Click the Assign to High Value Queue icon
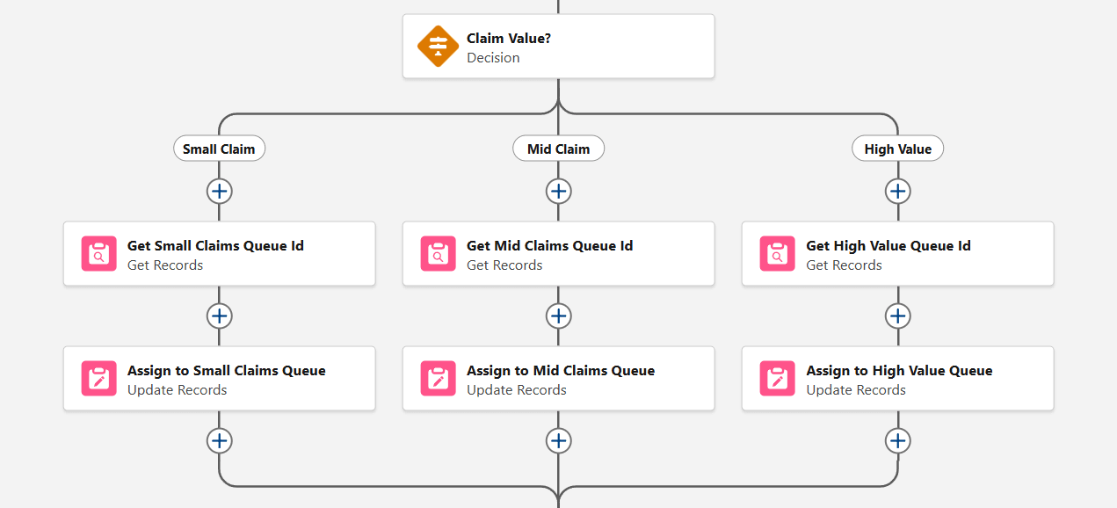Screen dimensions: 1117x508 pos(778,379)
